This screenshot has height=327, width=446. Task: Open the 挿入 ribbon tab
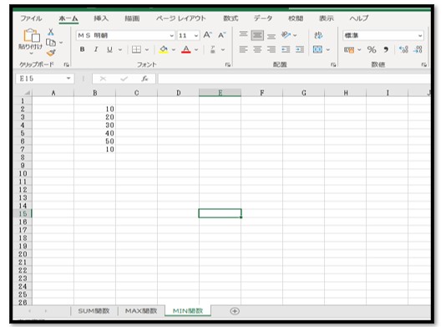[x=101, y=18]
